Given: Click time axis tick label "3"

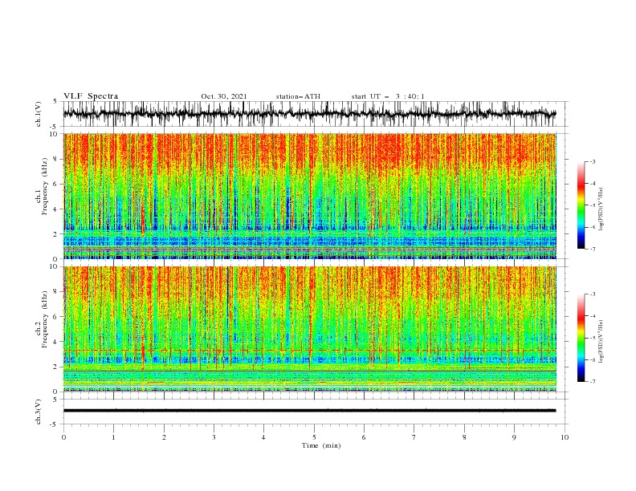Looking at the screenshot, I should pyautogui.click(x=214, y=437).
